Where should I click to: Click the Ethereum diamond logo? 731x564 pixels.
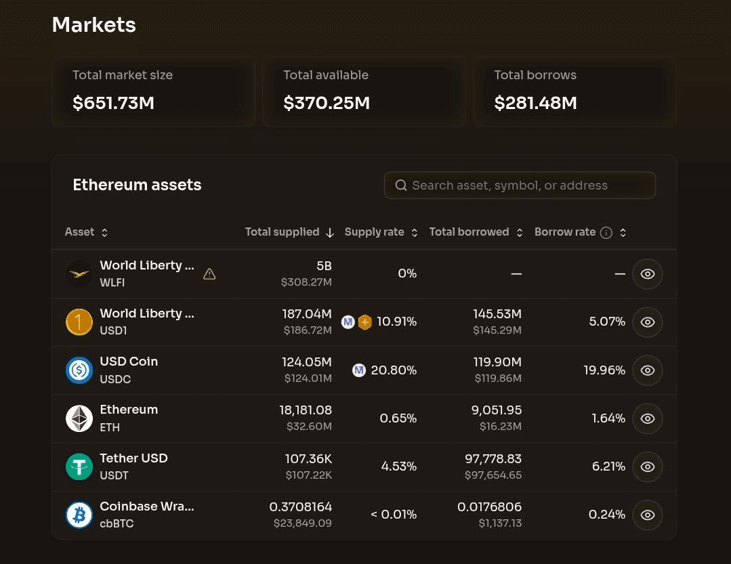[79, 418]
